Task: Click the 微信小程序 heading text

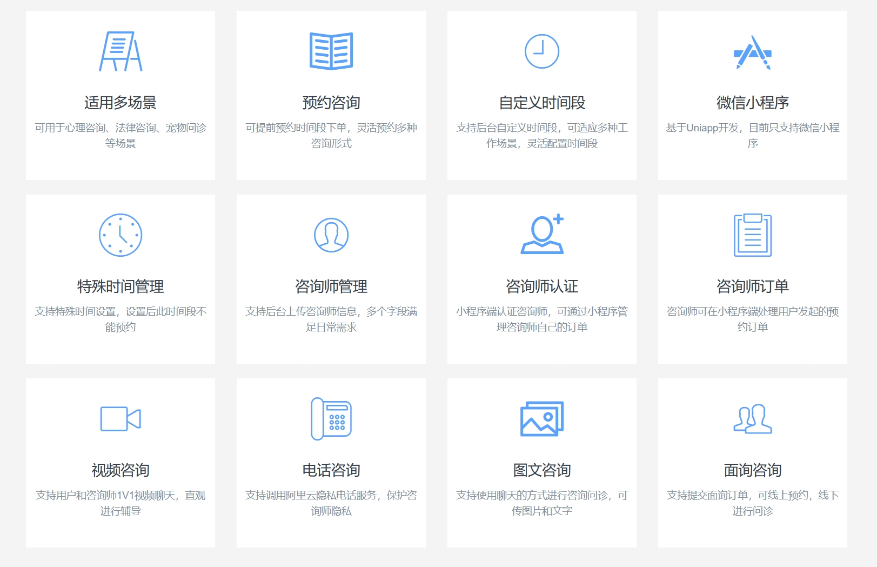Action: [753, 102]
